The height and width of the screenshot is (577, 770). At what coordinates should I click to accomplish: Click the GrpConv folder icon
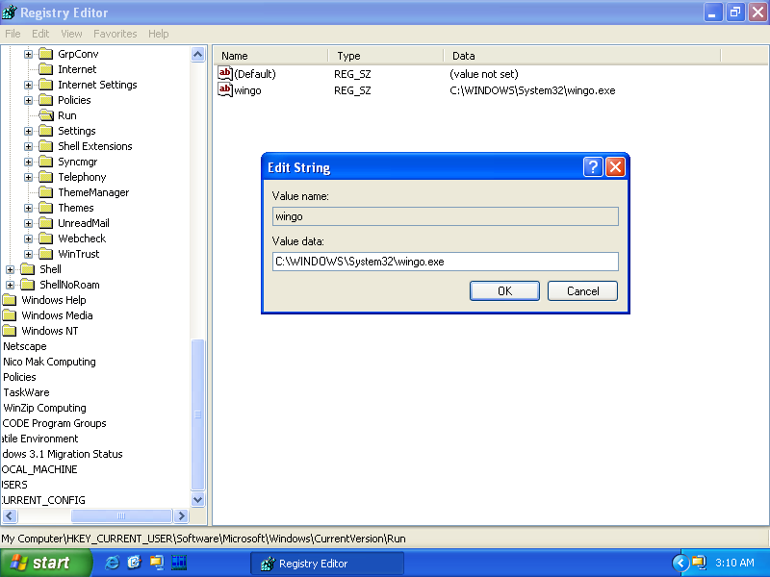click(x=45, y=54)
